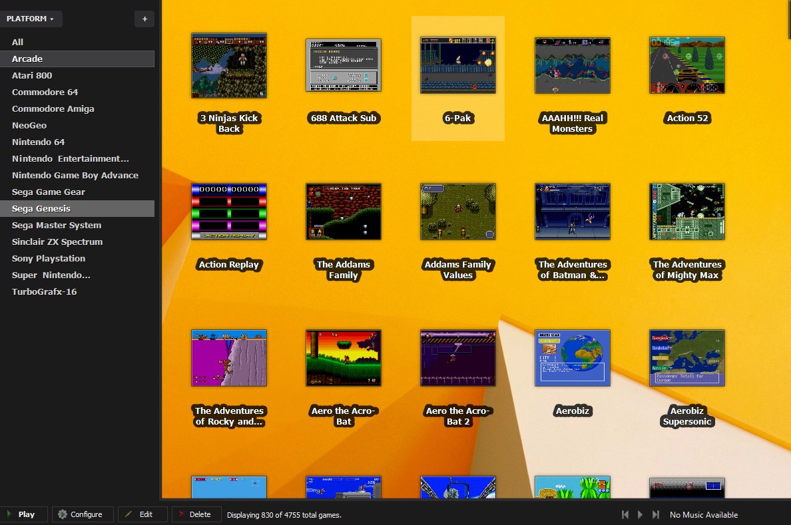Click the Edit pencil button
The width and height of the screenshot is (791, 525).
click(139, 514)
